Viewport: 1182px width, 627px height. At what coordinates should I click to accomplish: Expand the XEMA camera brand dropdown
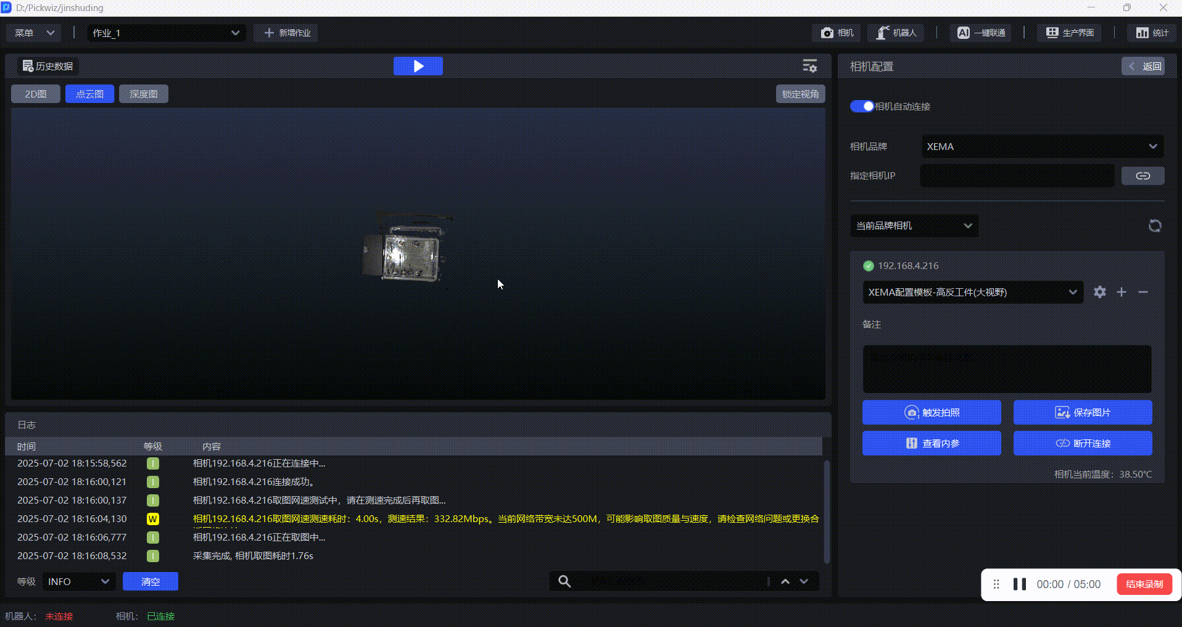tap(1041, 147)
